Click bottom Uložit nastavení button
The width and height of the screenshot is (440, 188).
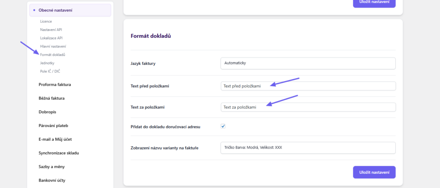pyautogui.click(x=374, y=172)
